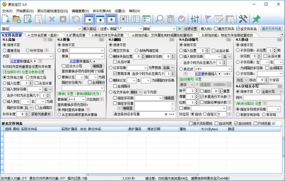Click the new file icon with plus
Viewport: 285px width, 181px height.
(6, 19)
